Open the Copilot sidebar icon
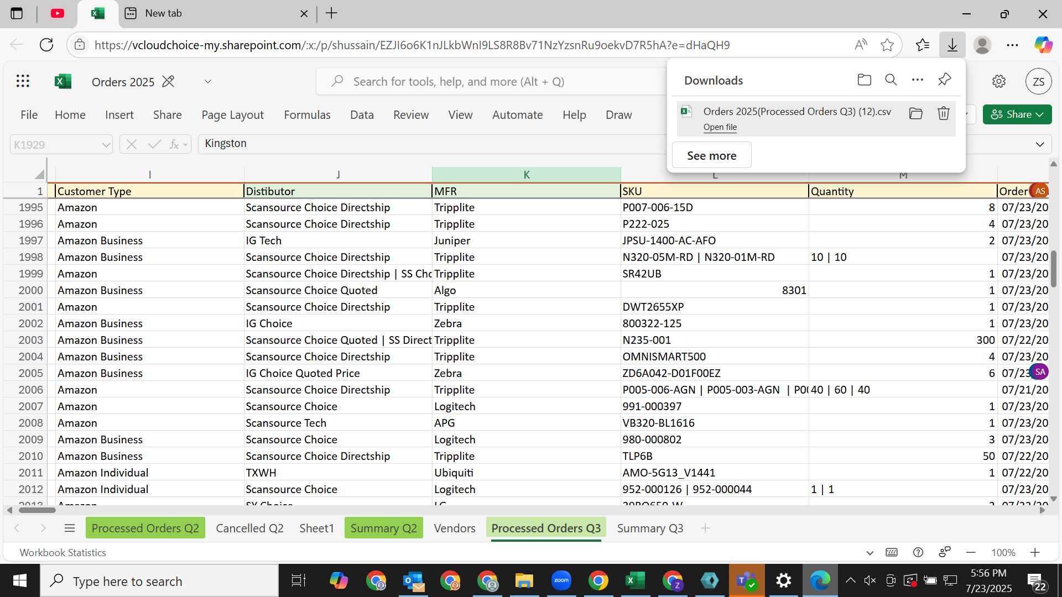The width and height of the screenshot is (1062, 597). (1043, 45)
